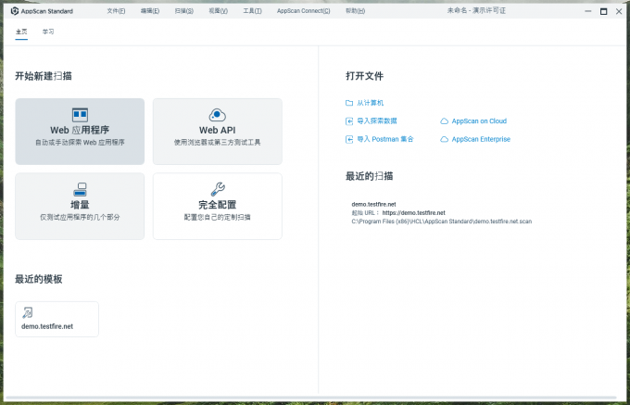Viewport: 630px width, 405px height.
Task: Open the AppScan Connect(C) menu
Action: pos(303,11)
